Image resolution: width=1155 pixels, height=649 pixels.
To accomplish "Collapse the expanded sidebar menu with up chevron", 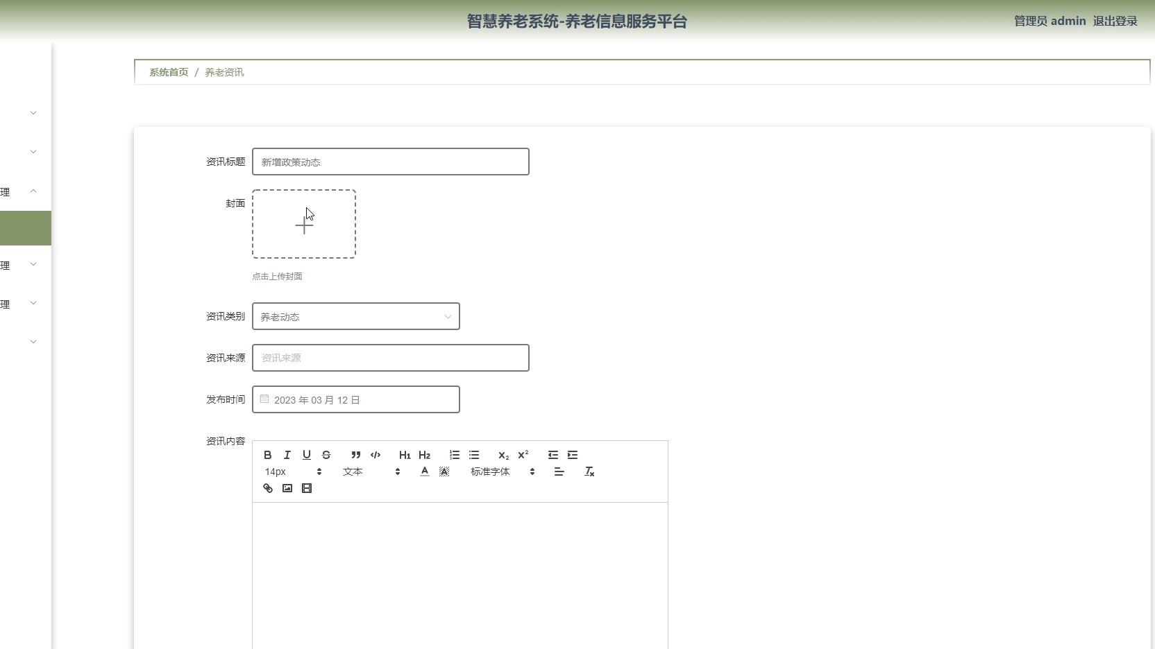I will click(x=33, y=191).
